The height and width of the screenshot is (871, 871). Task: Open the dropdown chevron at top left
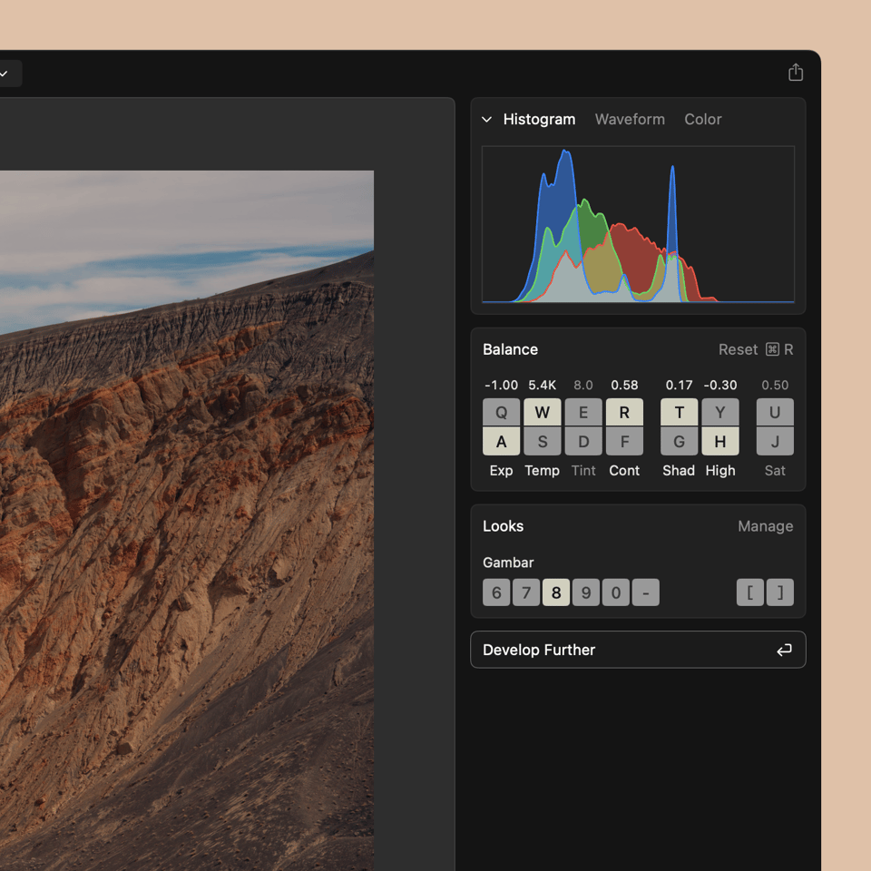pos(4,73)
